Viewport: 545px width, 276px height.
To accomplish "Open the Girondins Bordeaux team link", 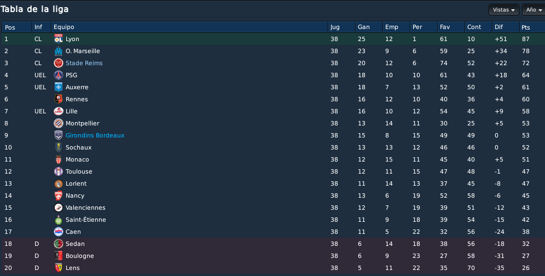I will coord(95,135).
